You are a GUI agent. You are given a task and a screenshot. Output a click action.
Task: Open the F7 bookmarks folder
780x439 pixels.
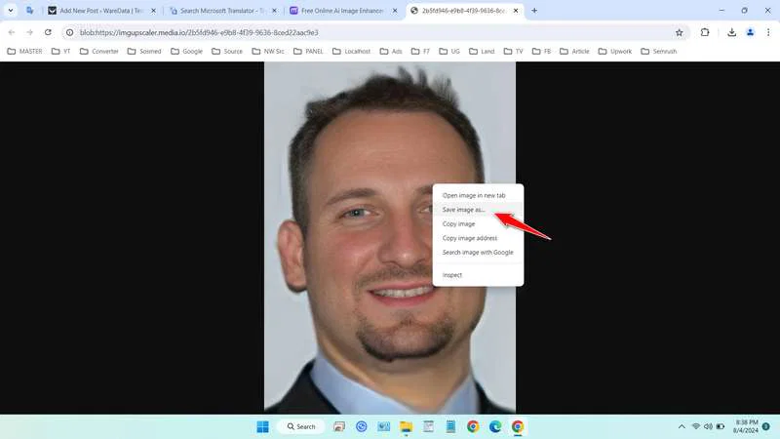pos(420,52)
